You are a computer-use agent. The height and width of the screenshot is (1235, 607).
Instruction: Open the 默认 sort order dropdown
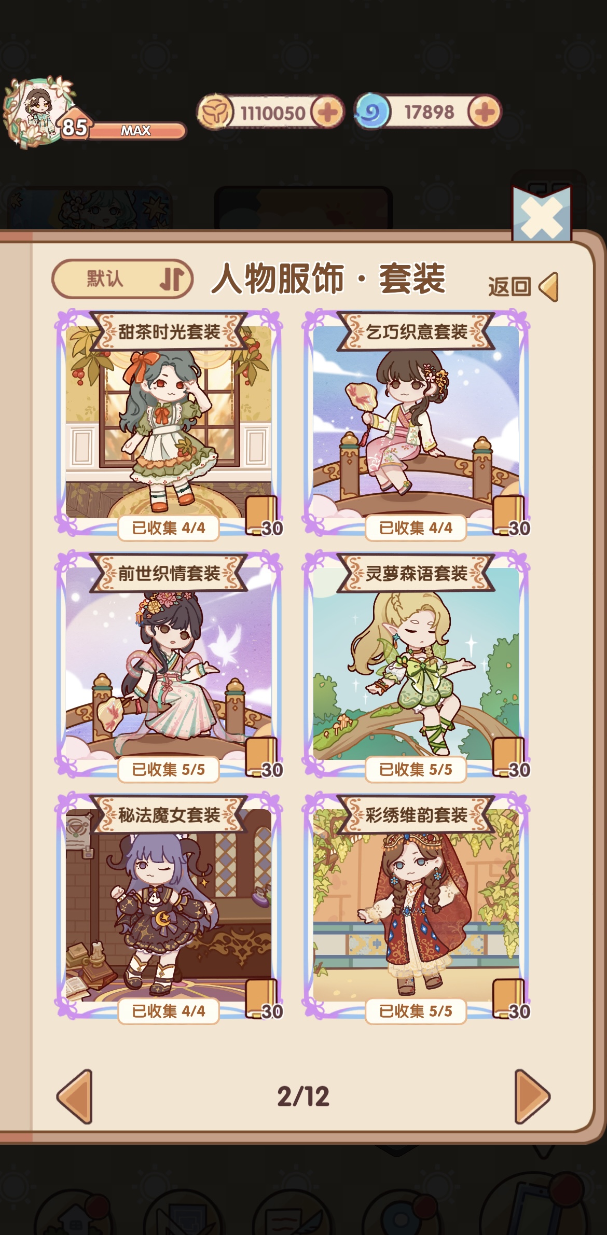[122, 279]
